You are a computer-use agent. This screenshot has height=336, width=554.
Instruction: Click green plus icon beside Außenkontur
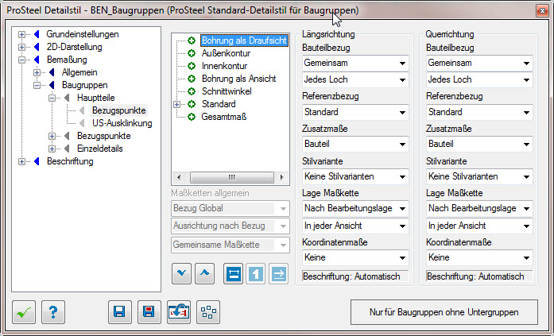click(192, 53)
